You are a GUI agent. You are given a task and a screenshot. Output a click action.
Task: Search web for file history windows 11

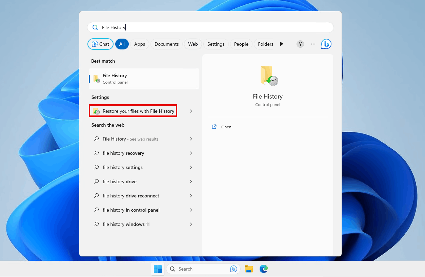tap(126, 224)
